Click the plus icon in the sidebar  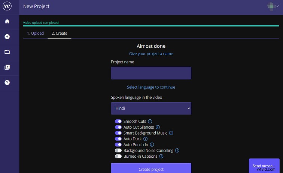pyautogui.click(x=7, y=37)
